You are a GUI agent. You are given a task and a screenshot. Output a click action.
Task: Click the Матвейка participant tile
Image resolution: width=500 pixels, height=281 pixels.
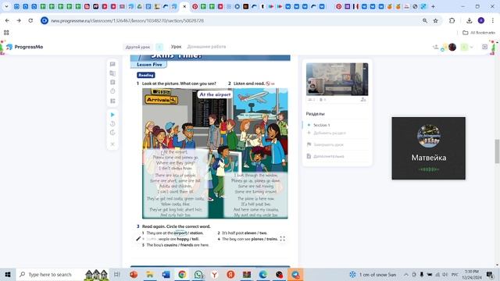tap(429, 148)
